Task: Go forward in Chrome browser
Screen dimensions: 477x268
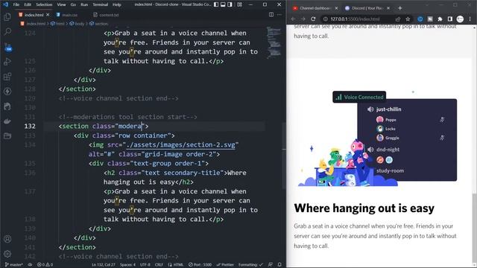Action: (x=303, y=19)
